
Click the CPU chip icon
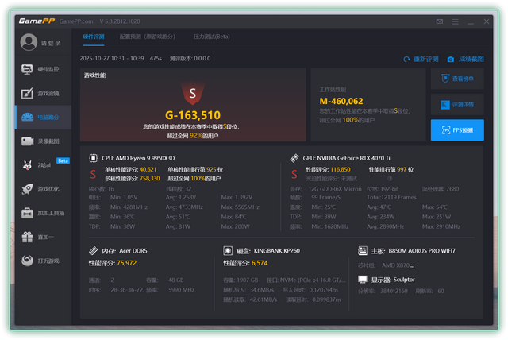93,158
